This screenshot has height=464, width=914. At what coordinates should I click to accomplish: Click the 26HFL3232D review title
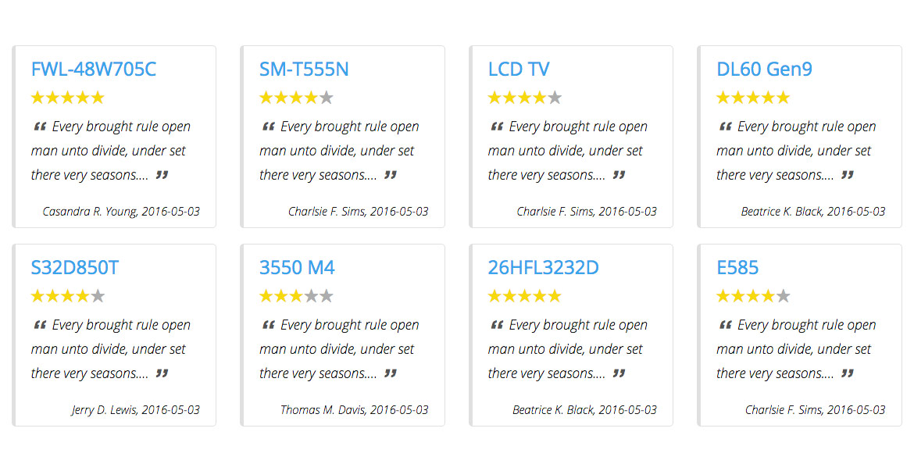[x=543, y=268]
